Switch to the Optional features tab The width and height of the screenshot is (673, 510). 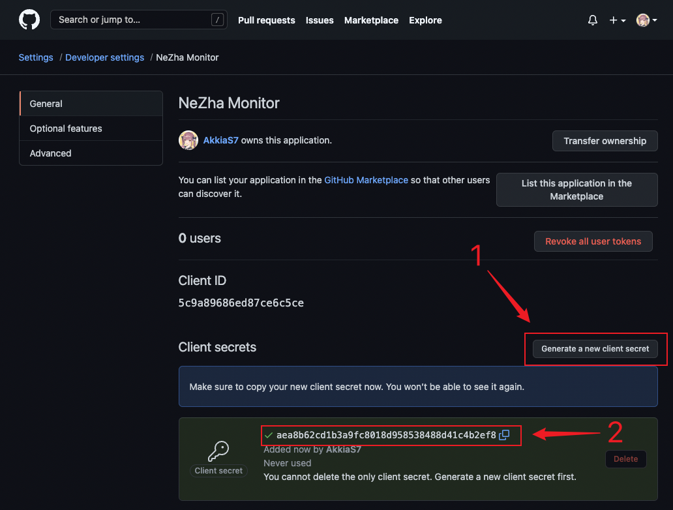(x=66, y=128)
